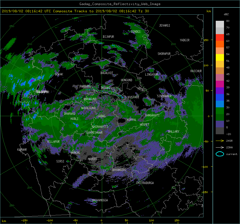The height and width of the screenshot is (224, 240).
Task: Click the NARAGUND city label
Action: pyautogui.click(x=90, y=99)
